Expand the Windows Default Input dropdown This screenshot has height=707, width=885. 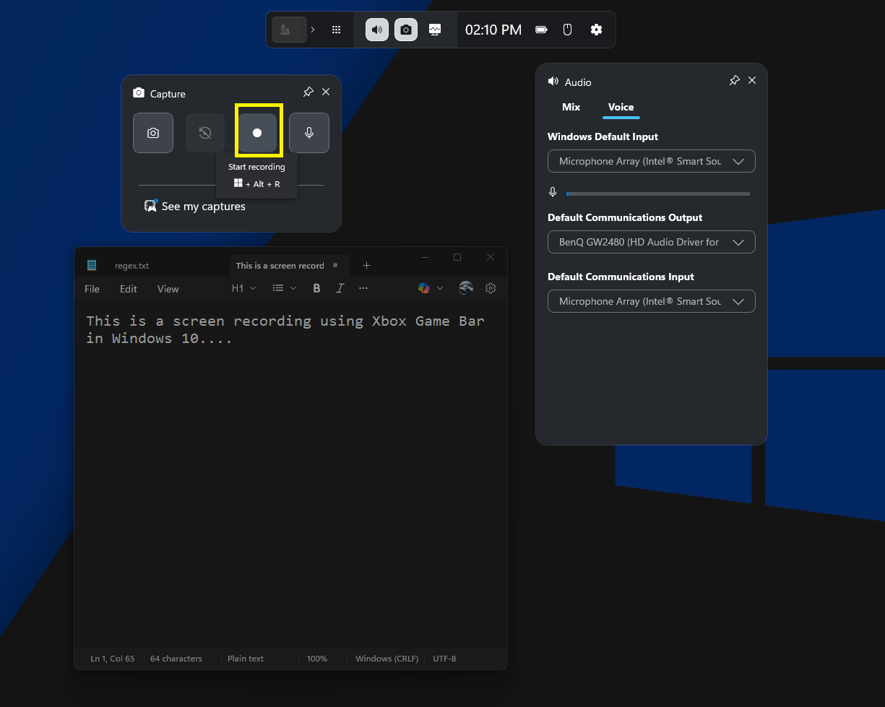coord(651,161)
